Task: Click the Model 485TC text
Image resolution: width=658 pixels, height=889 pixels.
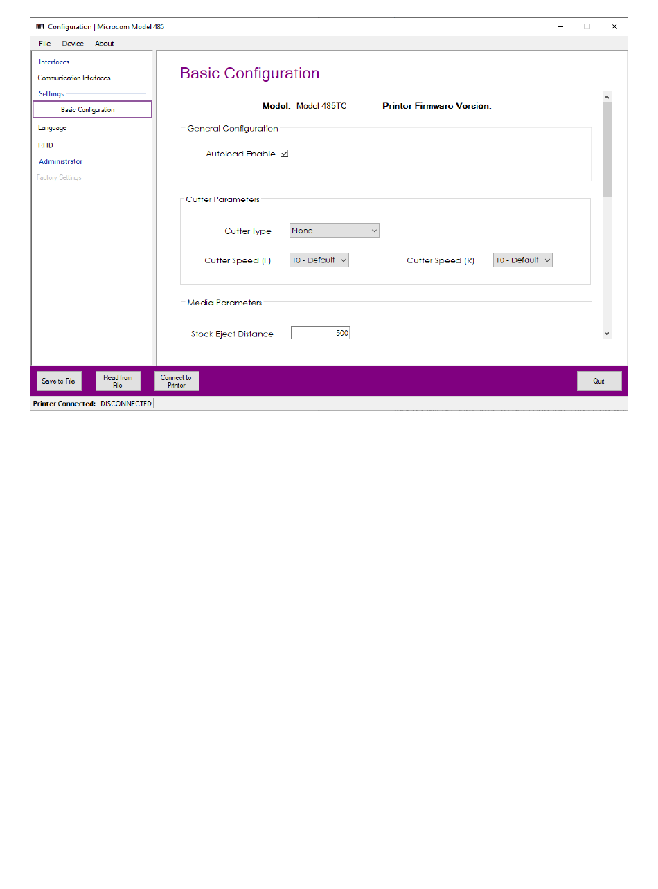Action: 321,107
